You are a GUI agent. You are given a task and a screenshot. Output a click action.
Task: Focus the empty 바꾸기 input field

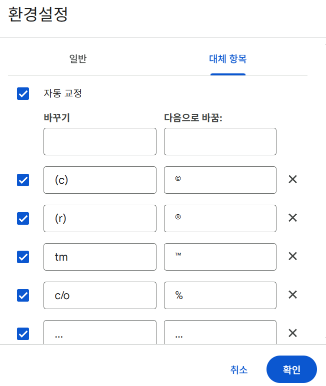click(x=100, y=141)
